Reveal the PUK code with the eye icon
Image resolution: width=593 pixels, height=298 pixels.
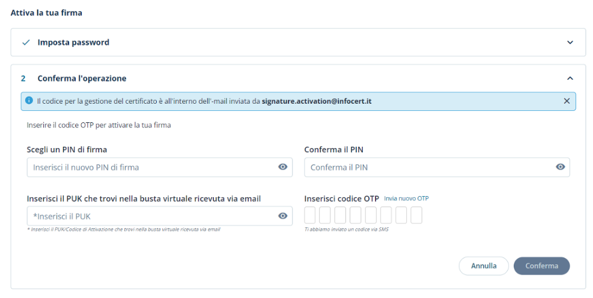click(282, 216)
